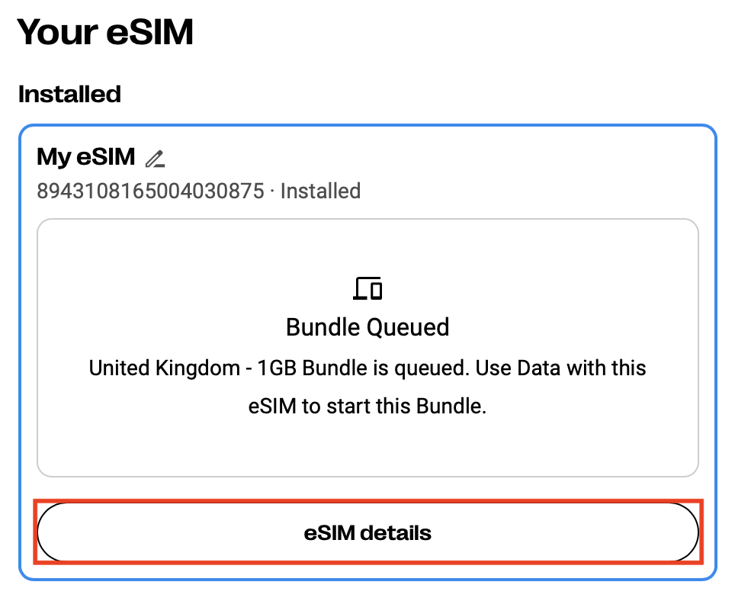Click the word "Your" in the page heading
The image size is (735, 601).
click(53, 32)
